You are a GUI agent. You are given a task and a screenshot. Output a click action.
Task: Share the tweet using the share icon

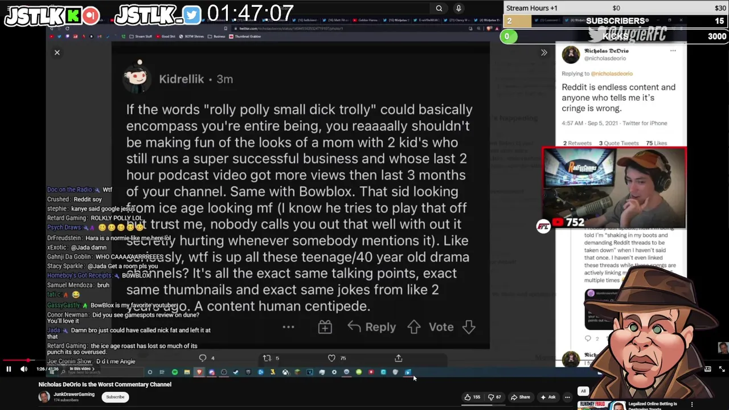click(398, 358)
